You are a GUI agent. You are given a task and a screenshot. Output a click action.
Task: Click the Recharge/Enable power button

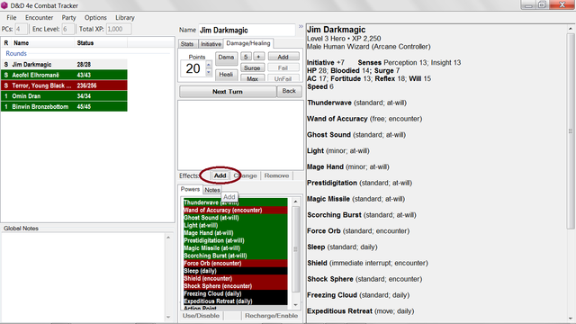(x=271, y=316)
